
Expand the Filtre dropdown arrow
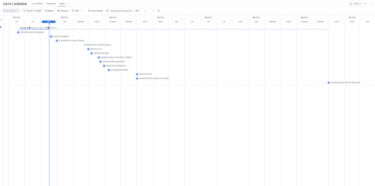pyautogui.click(x=81, y=11)
